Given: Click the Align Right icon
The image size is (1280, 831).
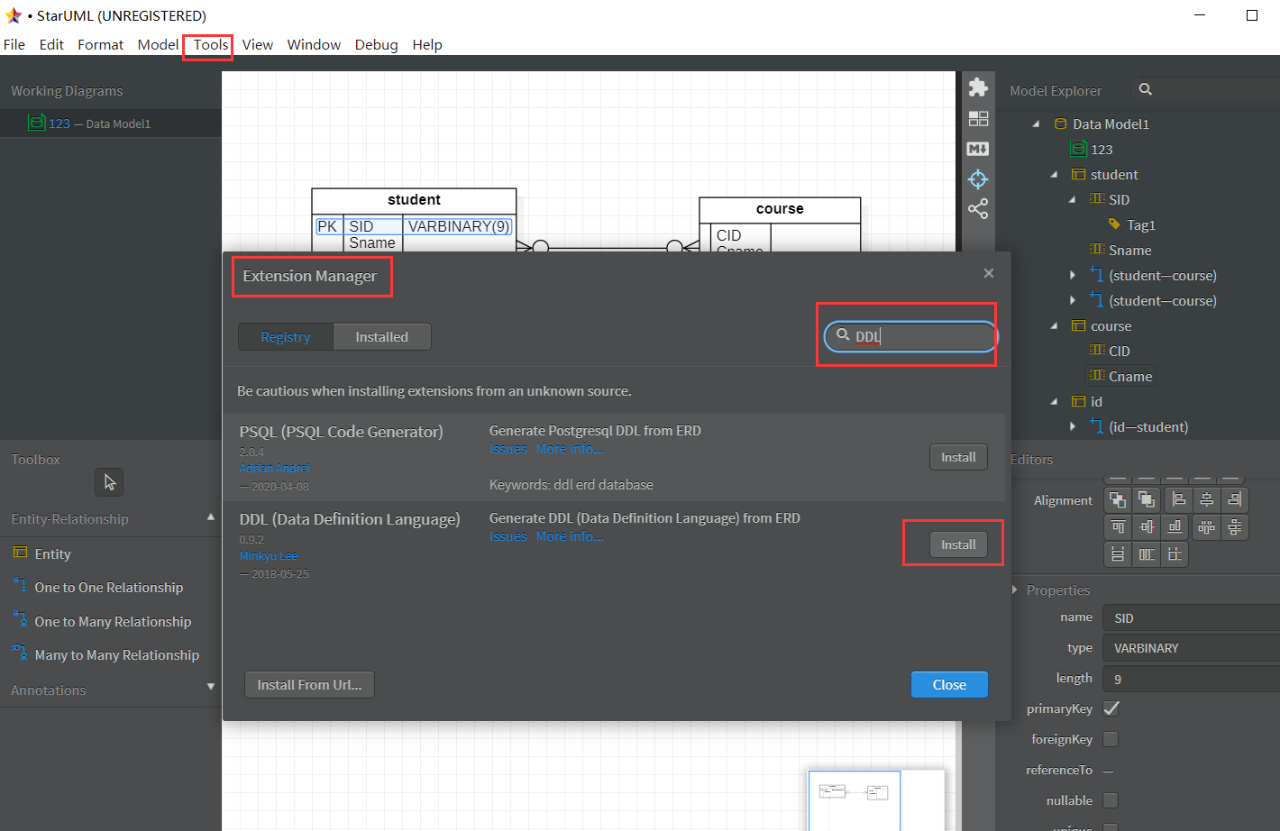Looking at the screenshot, I should [1235, 500].
